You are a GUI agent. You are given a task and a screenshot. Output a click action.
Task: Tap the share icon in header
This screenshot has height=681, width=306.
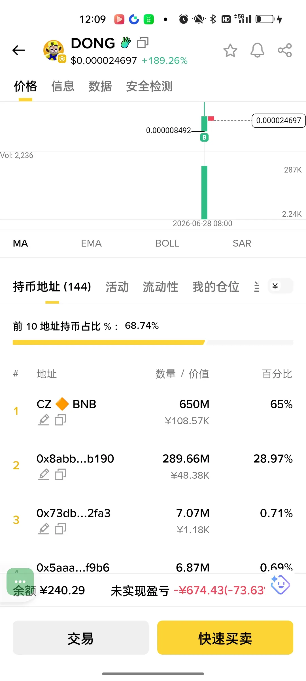pyautogui.click(x=285, y=50)
